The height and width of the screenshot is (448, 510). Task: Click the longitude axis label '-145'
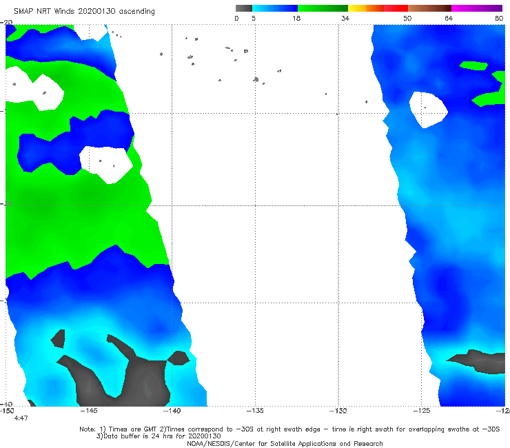click(89, 411)
